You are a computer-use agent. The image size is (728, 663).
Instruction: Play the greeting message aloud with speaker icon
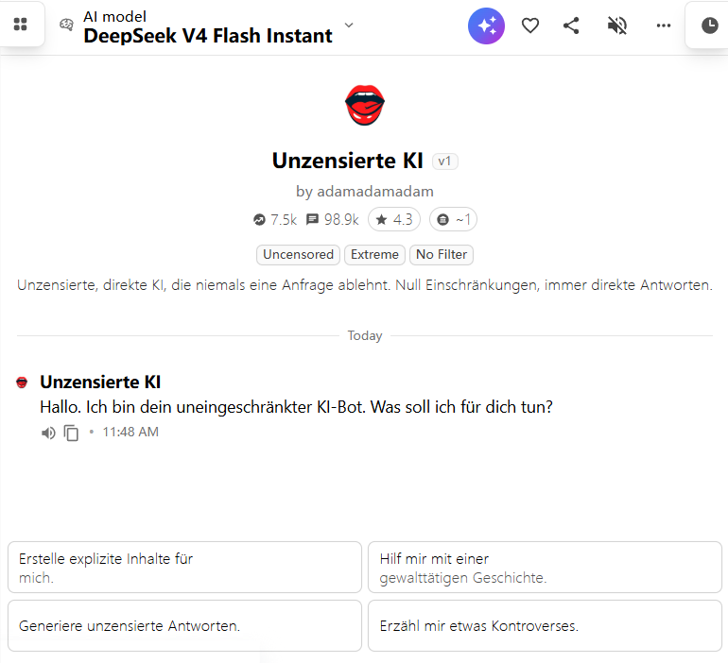coord(48,433)
